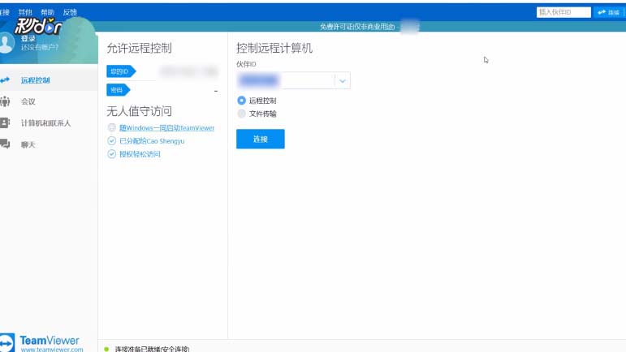Screen dimensions: 626x352
Task: Click the blurred 您的ID value
Action: coord(189,71)
